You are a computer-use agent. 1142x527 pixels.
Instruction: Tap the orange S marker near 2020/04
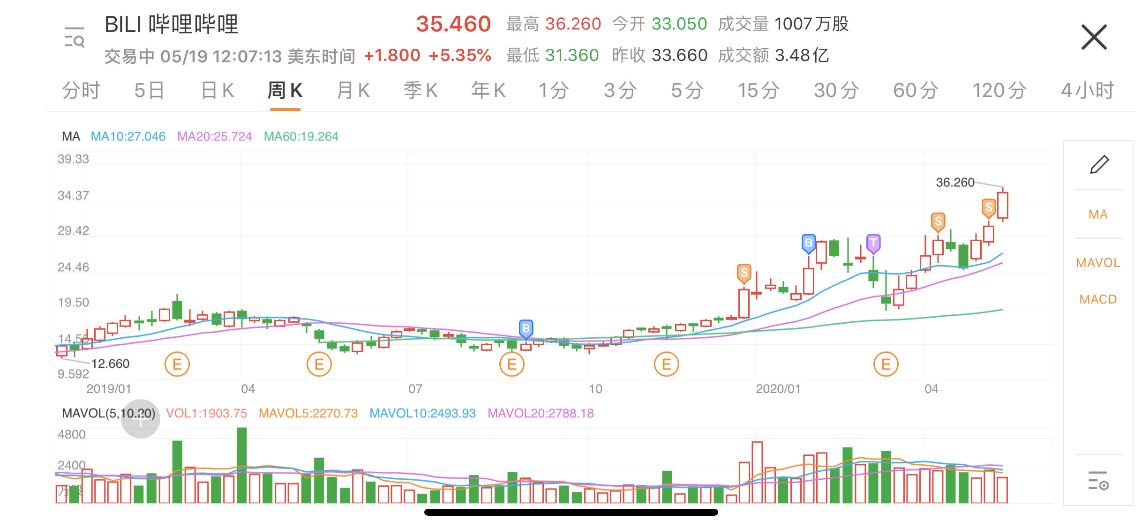938,222
